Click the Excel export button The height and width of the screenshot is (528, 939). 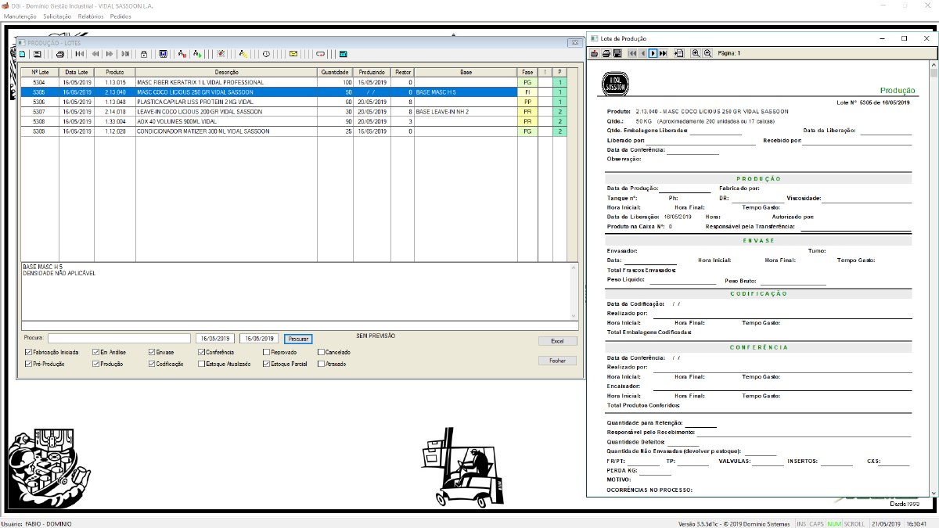coord(557,341)
